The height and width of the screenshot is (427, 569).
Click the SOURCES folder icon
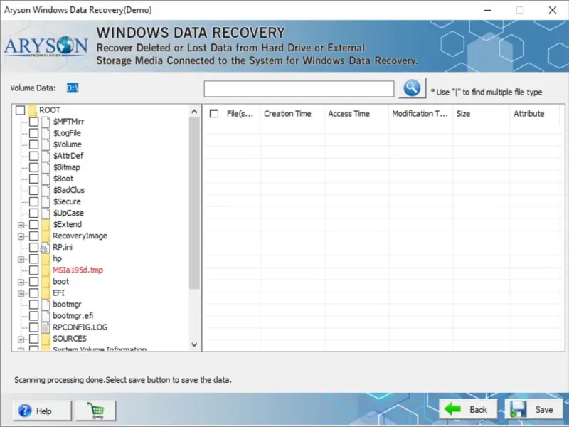point(46,339)
